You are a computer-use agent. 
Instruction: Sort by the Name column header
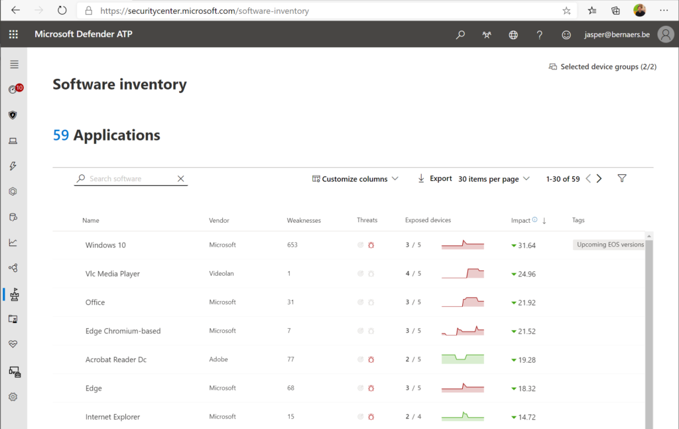coord(90,220)
